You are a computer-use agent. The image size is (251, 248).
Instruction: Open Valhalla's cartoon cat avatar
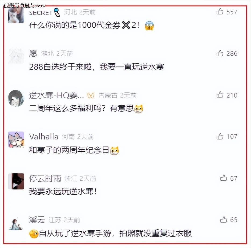coord(16,139)
